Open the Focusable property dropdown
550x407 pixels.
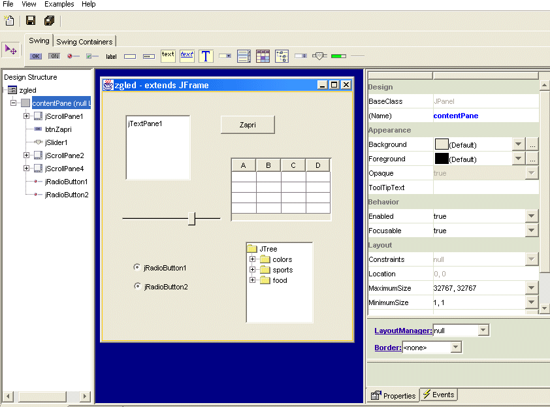pyautogui.click(x=532, y=231)
